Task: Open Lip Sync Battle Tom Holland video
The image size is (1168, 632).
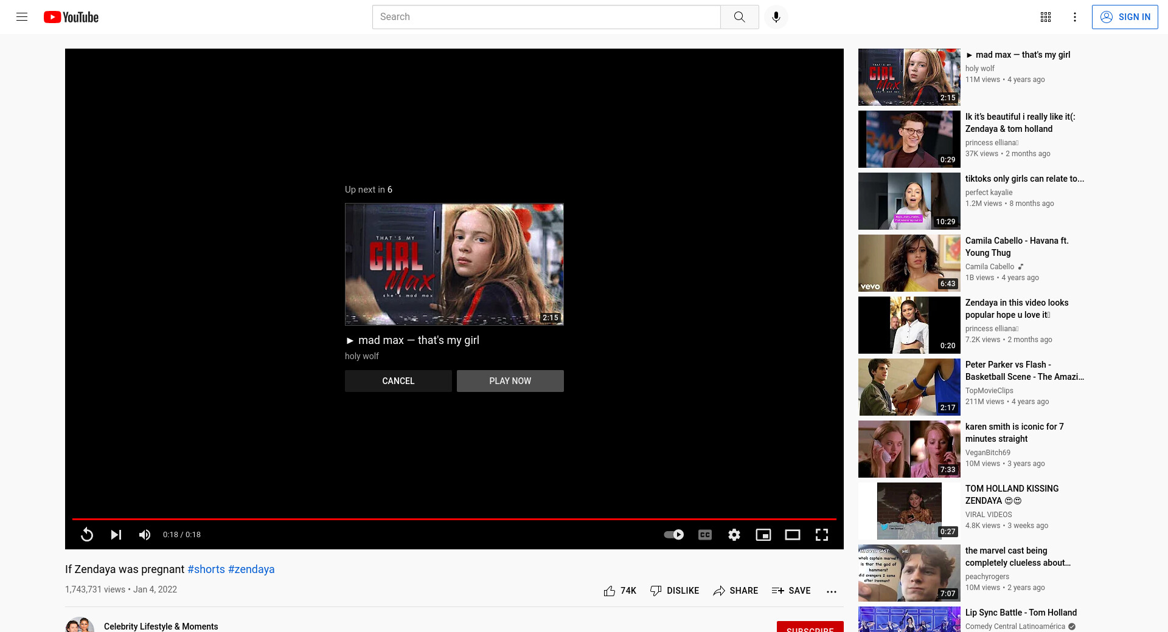Action: (x=1021, y=613)
